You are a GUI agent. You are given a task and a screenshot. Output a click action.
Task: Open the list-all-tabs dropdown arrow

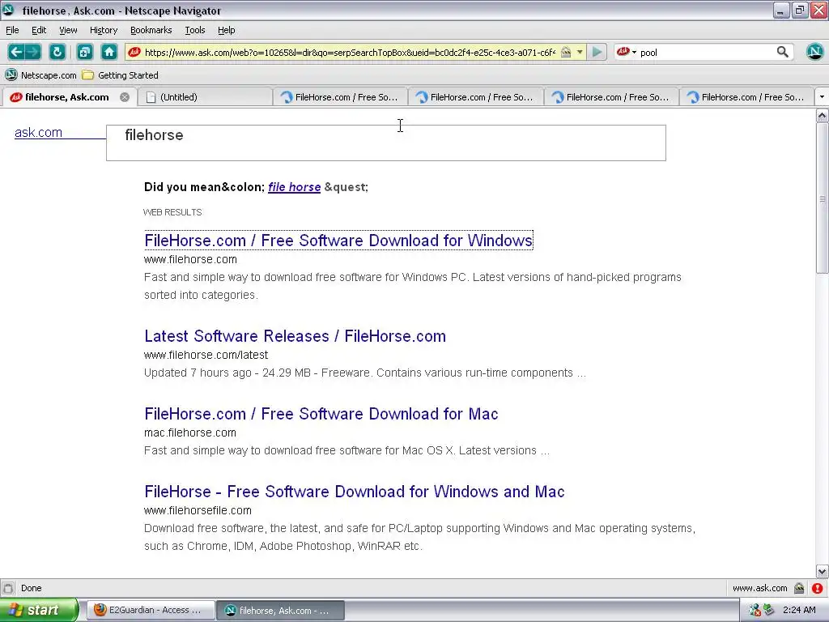pos(822,97)
